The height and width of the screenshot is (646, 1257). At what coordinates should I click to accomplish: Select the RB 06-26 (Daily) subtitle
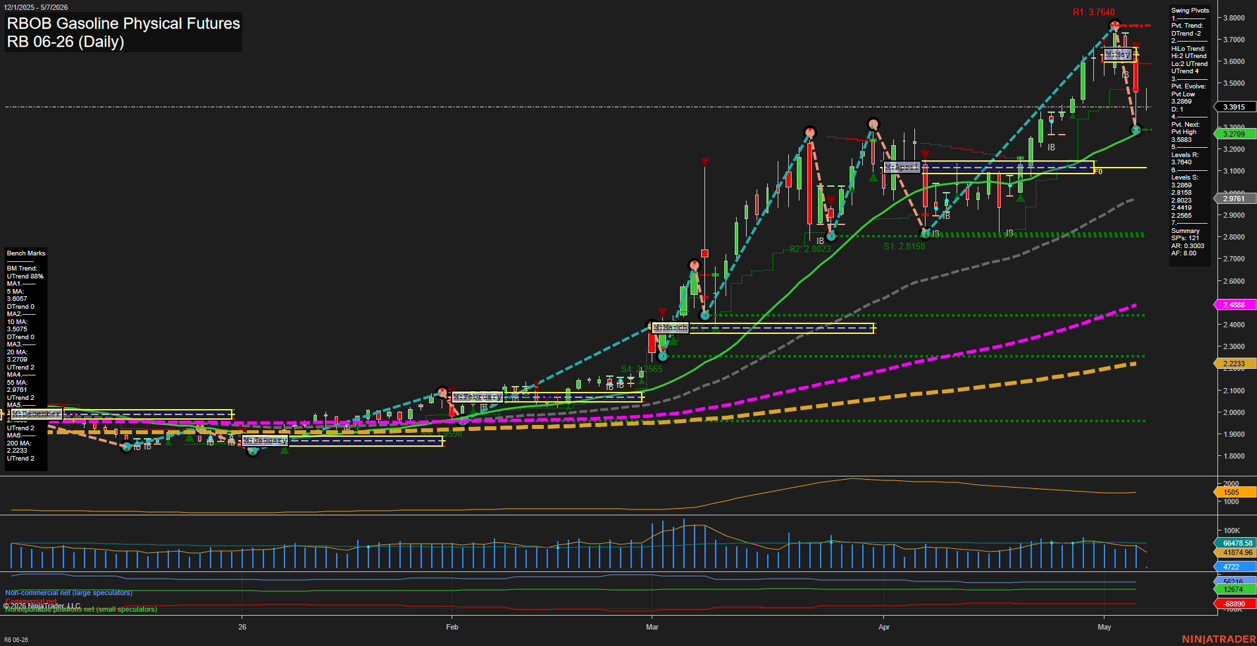65,42
